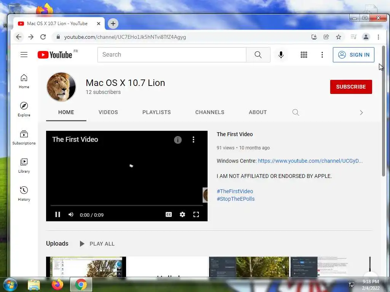The width and height of the screenshot is (390, 292).
Task: Click in the YouTube search field
Action: click(172, 55)
